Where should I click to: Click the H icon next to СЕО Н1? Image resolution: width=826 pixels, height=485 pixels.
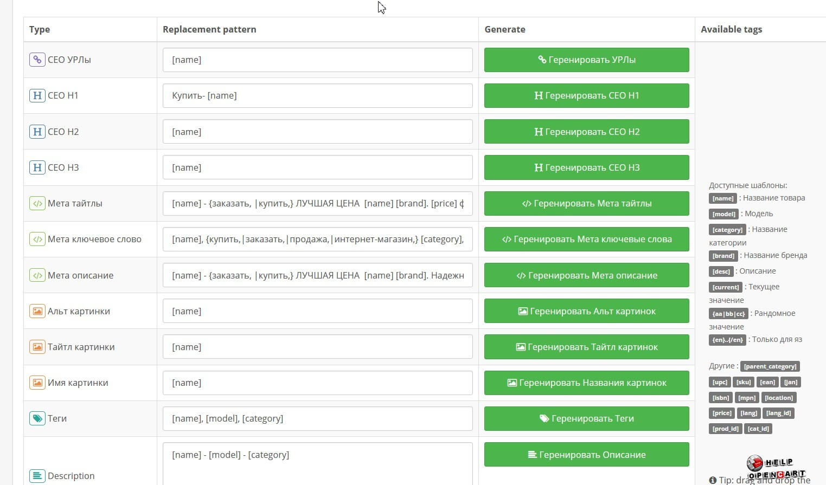click(x=37, y=95)
